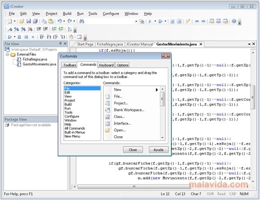Click the Toggle Breakpoint hand icon
The width and height of the screenshot is (260, 200).
(x=71, y=37)
